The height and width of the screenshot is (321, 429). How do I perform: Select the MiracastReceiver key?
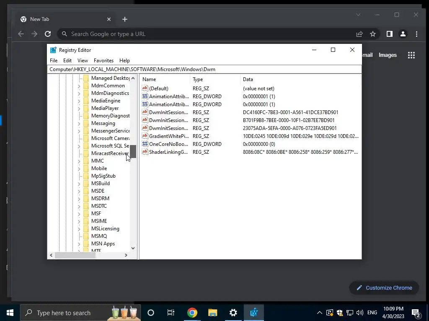[x=110, y=153]
